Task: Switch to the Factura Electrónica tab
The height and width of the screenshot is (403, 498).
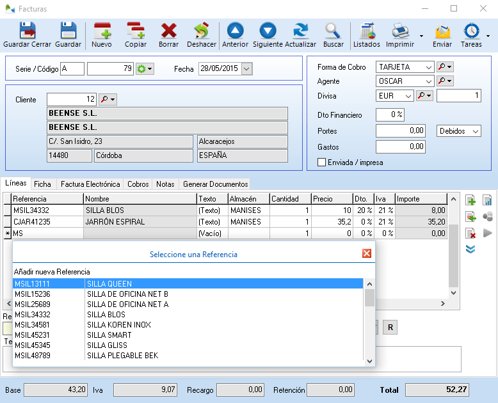Action: 90,184
